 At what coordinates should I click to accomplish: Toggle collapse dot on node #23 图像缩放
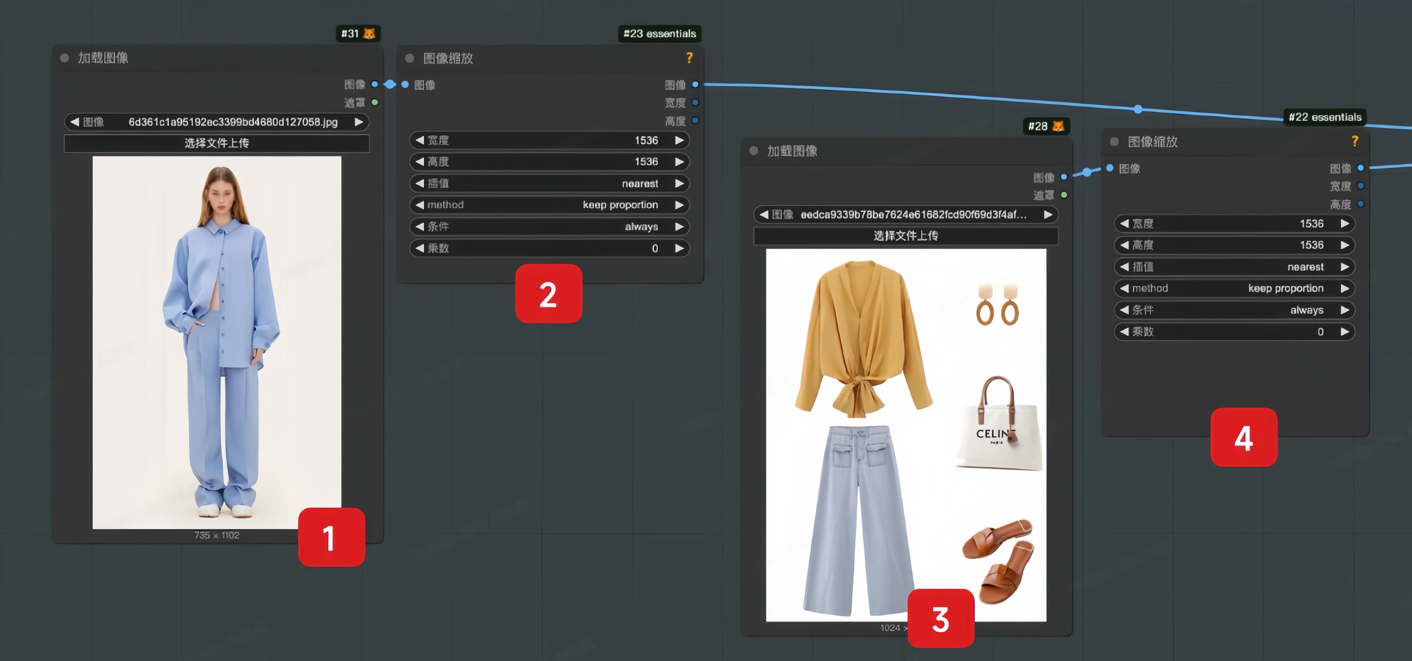[x=410, y=58]
